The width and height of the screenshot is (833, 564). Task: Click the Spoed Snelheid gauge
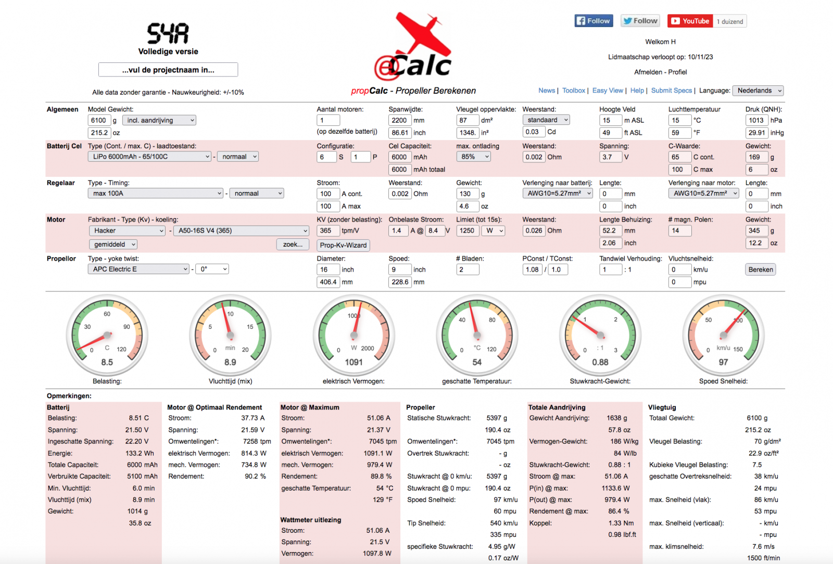723,336
